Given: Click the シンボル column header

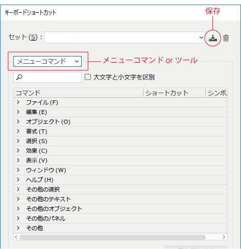Looking at the screenshot, I should pos(216,93).
